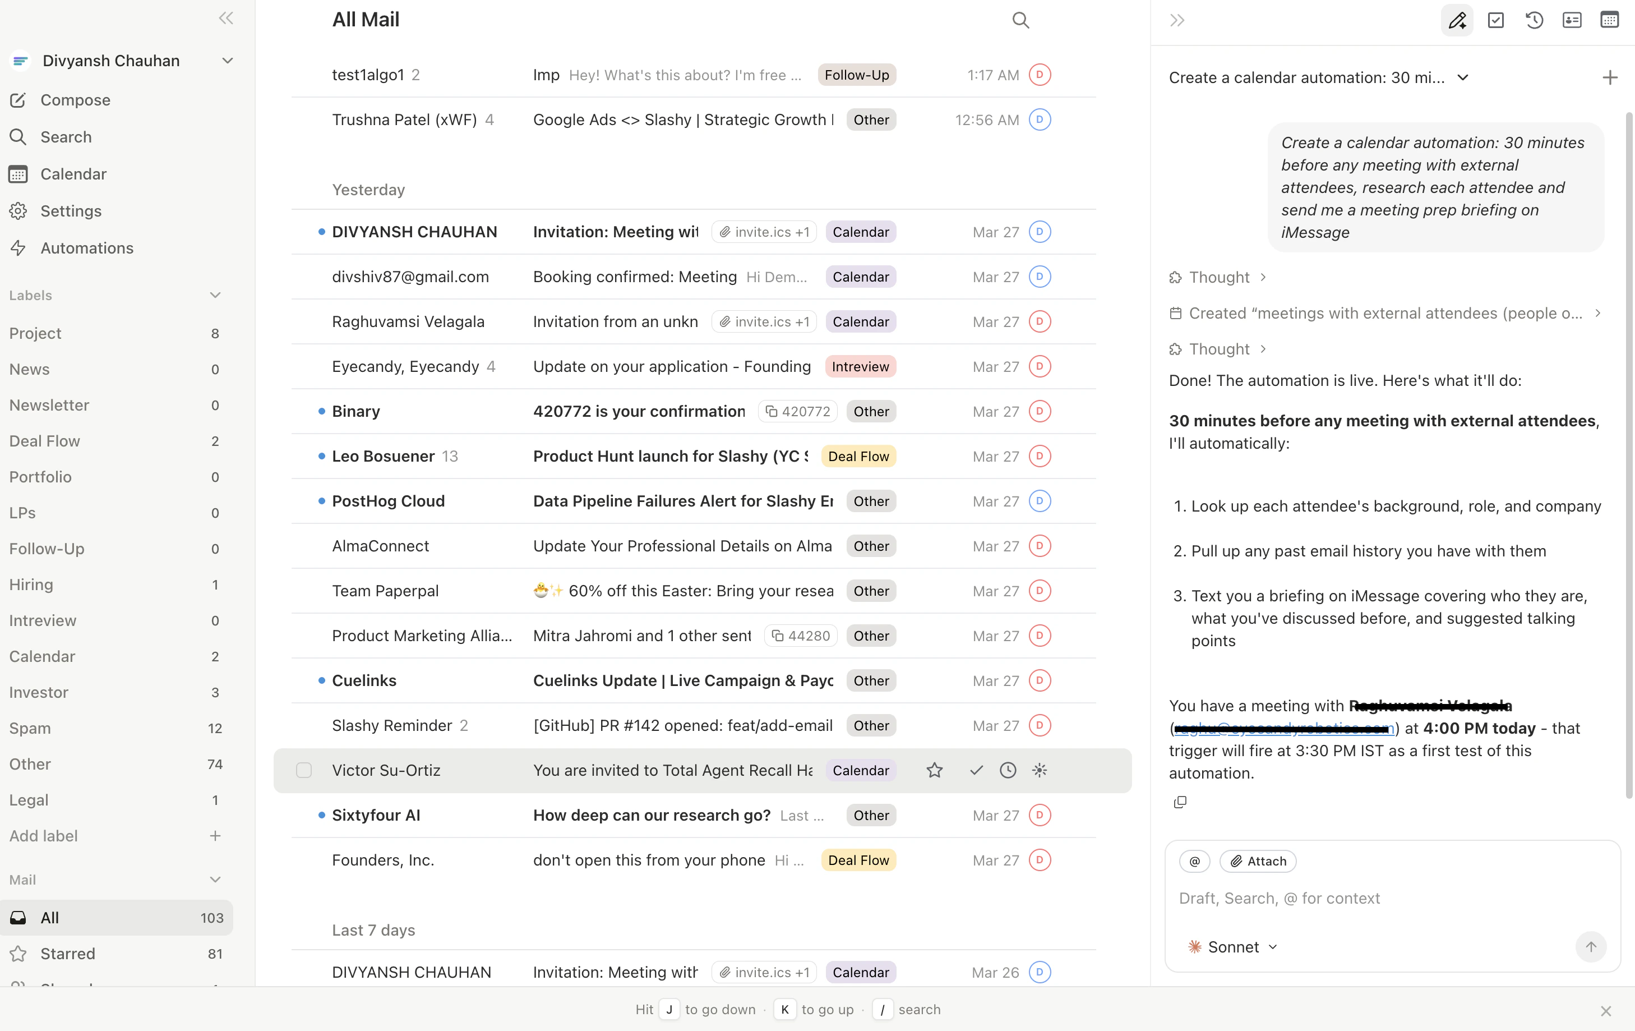Image resolution: width=1635 pixels, height=1031 pixels.
Task: Snooze Victor Su-Ortiz's email with clock icon
Action: [1008, 770]
